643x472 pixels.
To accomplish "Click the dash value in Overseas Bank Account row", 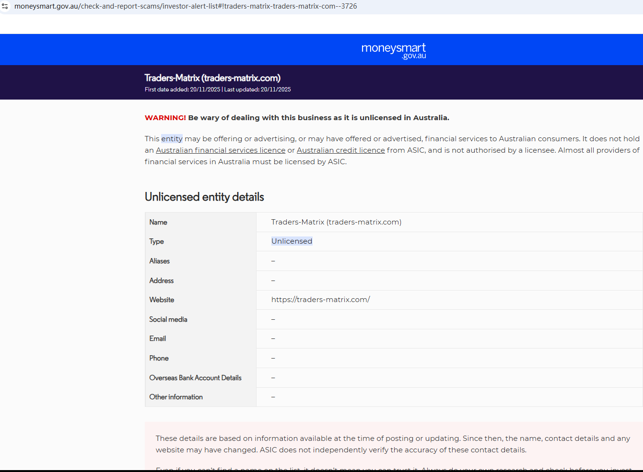I will click(273, 378).
